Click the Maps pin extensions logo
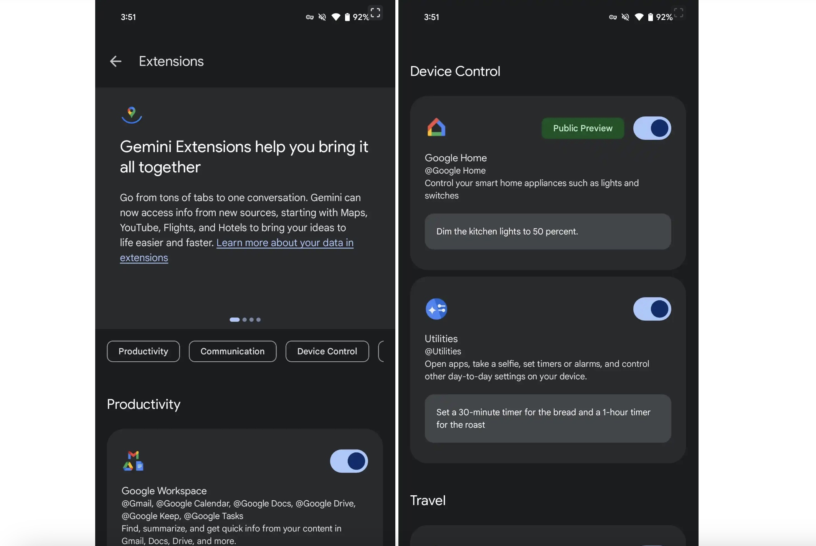Viewport: 816px width, 546px height. coord(132,115)
